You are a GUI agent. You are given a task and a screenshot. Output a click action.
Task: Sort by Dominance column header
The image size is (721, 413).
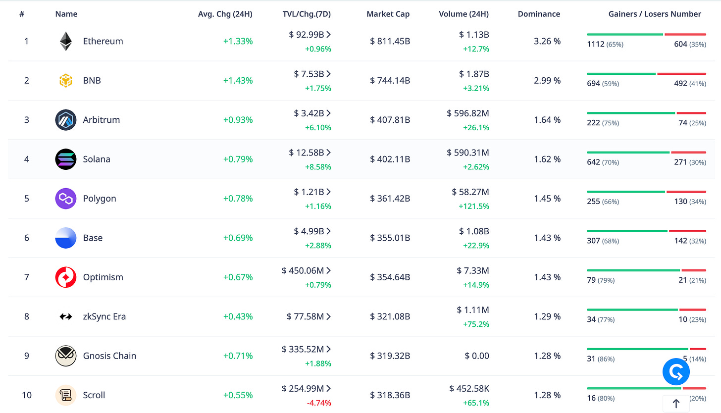point(539,14)
